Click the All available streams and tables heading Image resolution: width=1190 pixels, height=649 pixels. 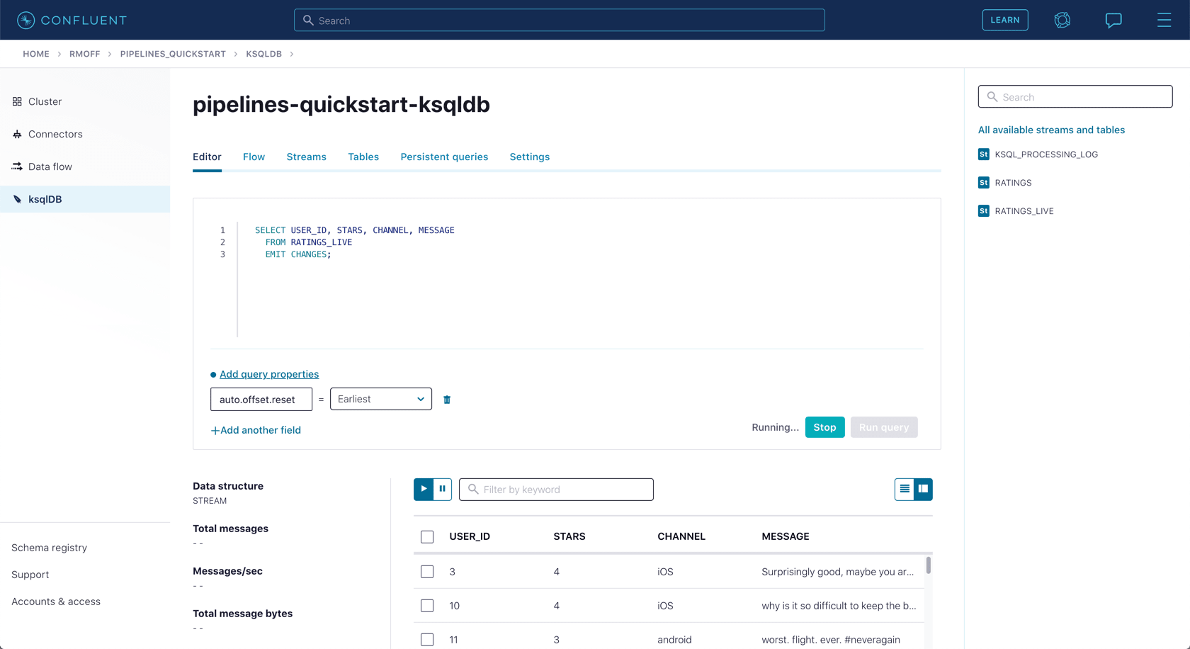1051,130
